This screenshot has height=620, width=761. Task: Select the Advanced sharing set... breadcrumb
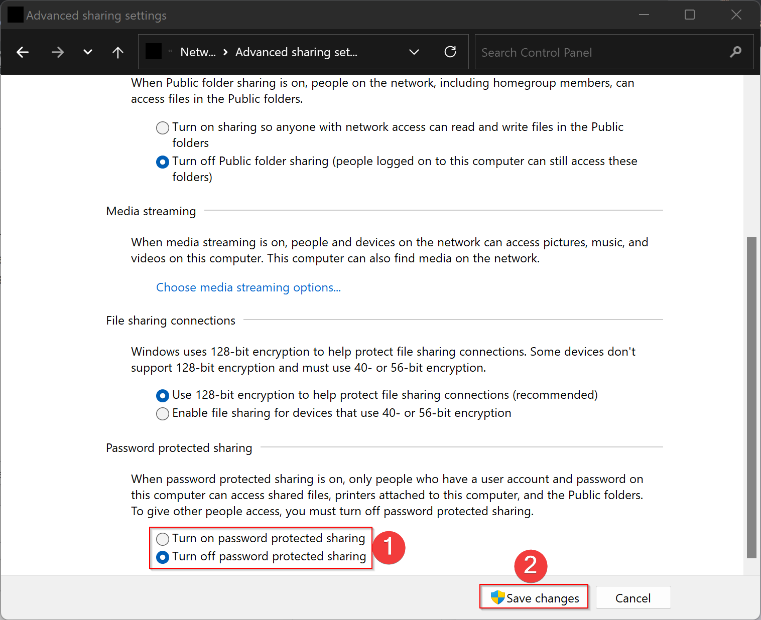296,52
